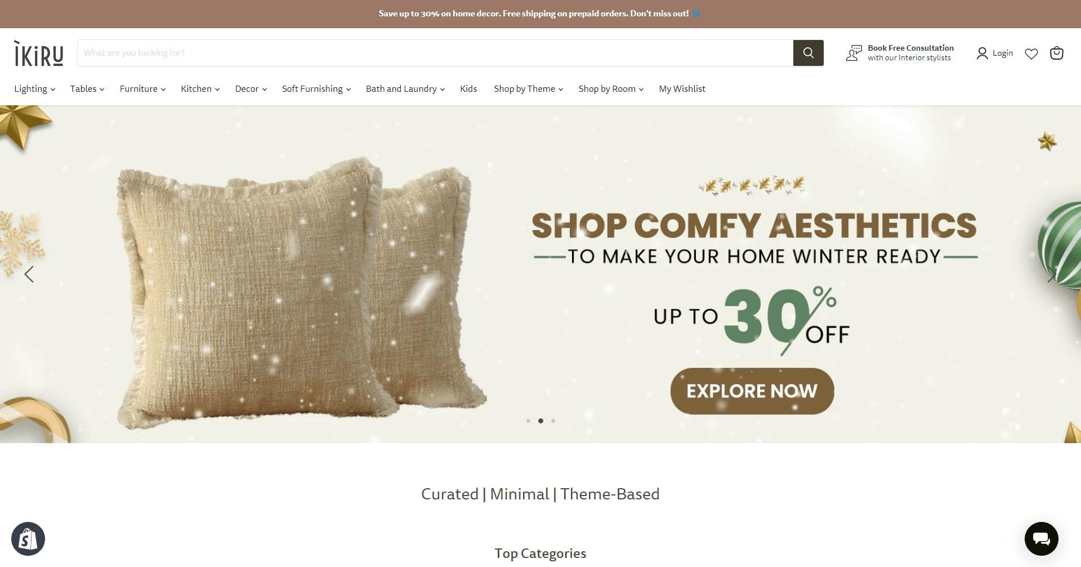Expand the Shop by Room dropdown
Viewport: 1081px width, 567px height.
[x=611, y=89]
